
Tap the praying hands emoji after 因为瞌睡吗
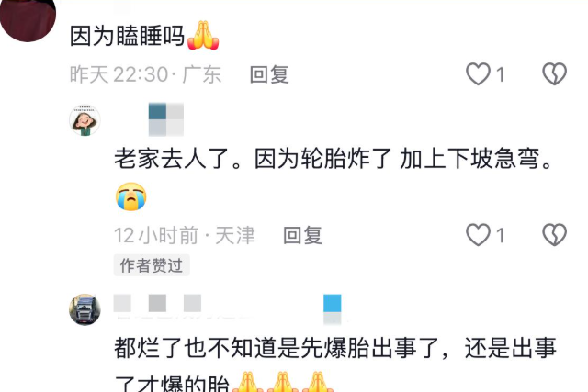click(x=202, y=35)
